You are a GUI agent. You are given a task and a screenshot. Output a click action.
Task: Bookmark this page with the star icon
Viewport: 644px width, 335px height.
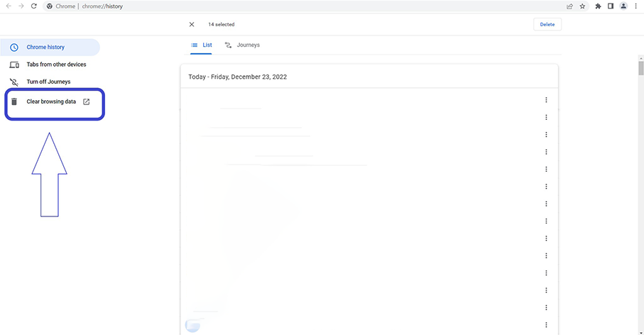pos(582,6)
